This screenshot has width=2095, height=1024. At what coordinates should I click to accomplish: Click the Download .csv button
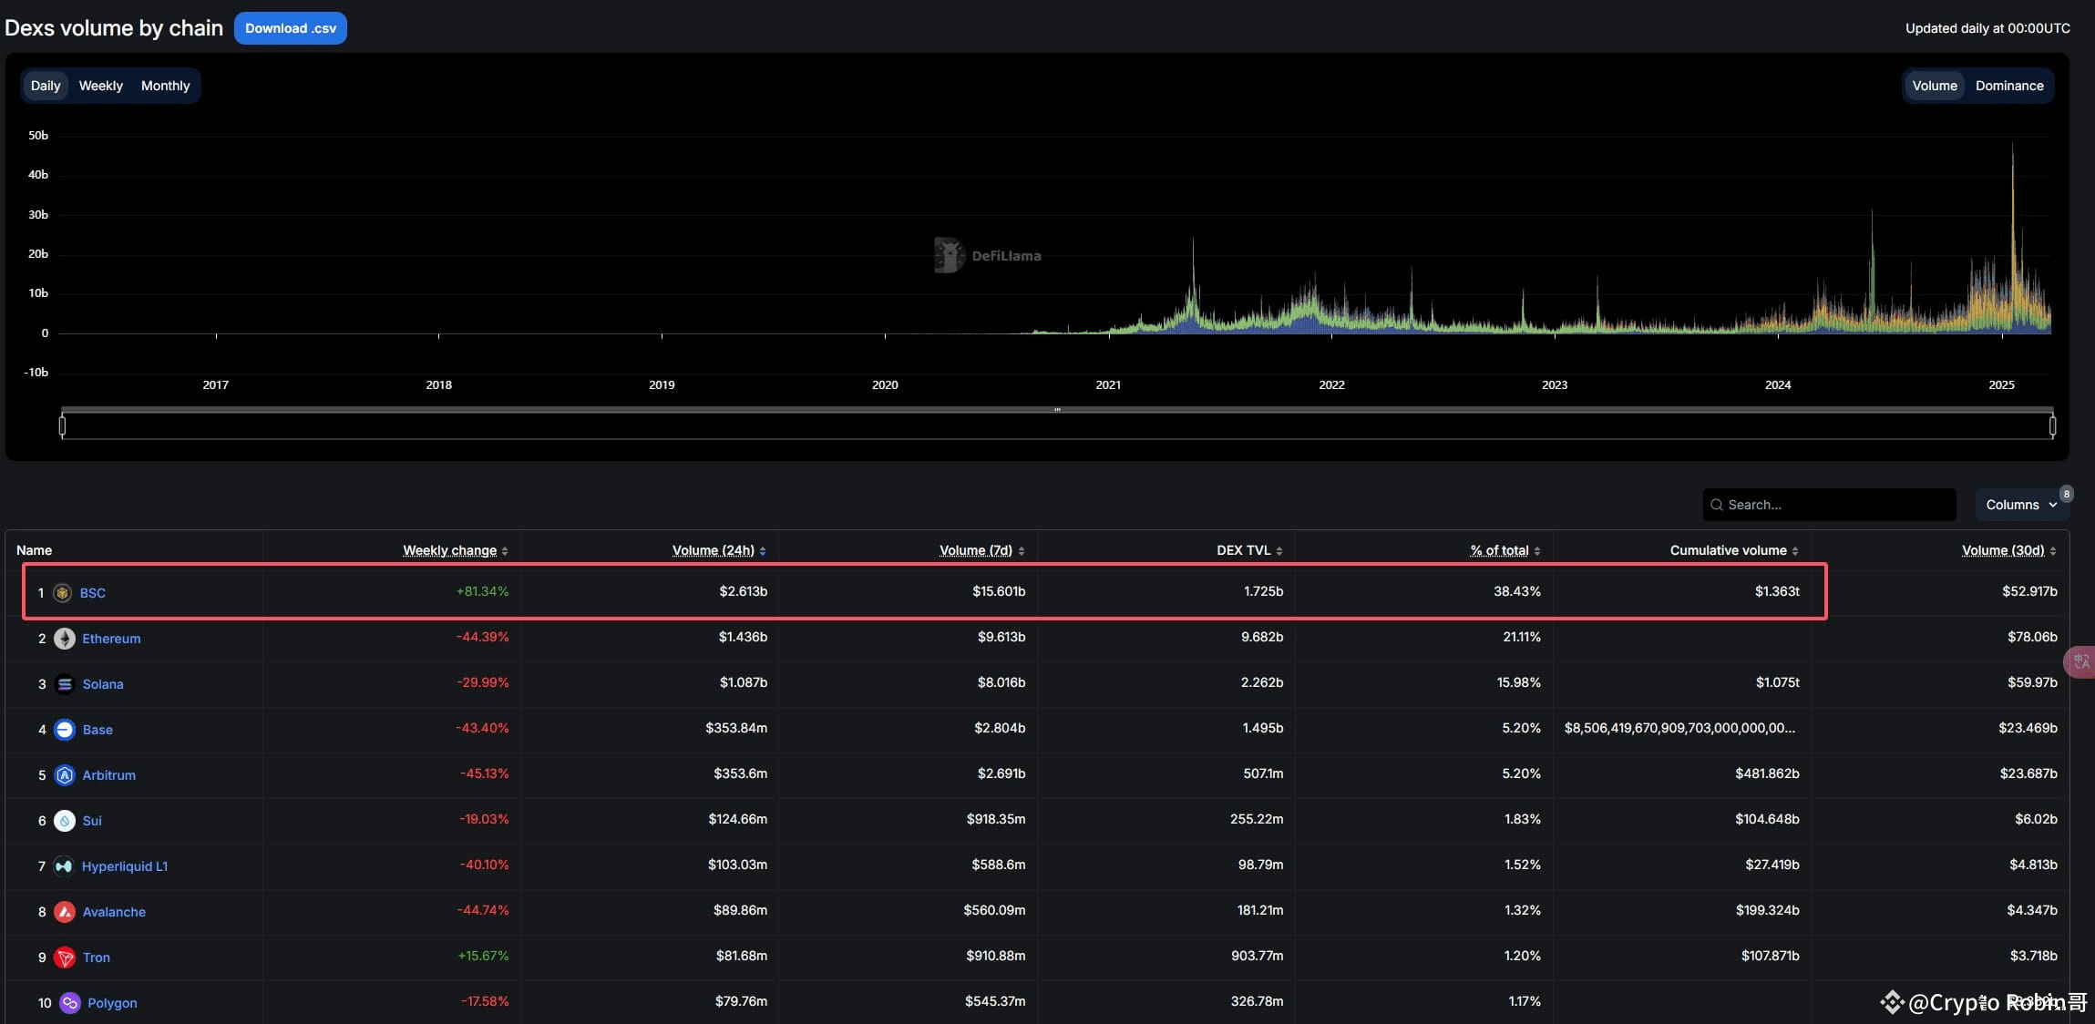coord(290,28)
